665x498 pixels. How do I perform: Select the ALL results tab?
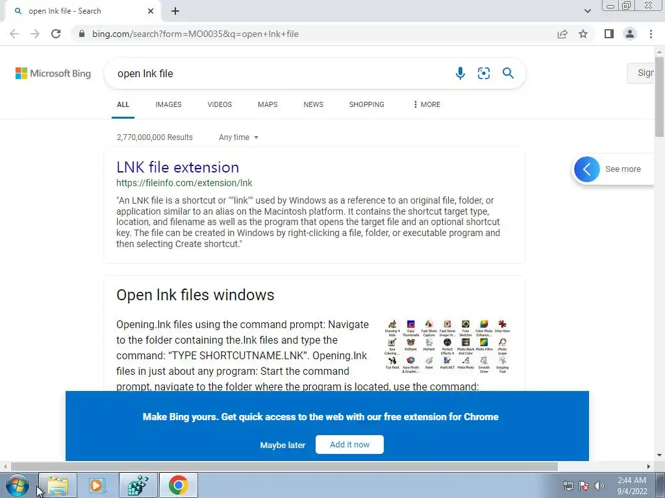click(x=123, y=104)
